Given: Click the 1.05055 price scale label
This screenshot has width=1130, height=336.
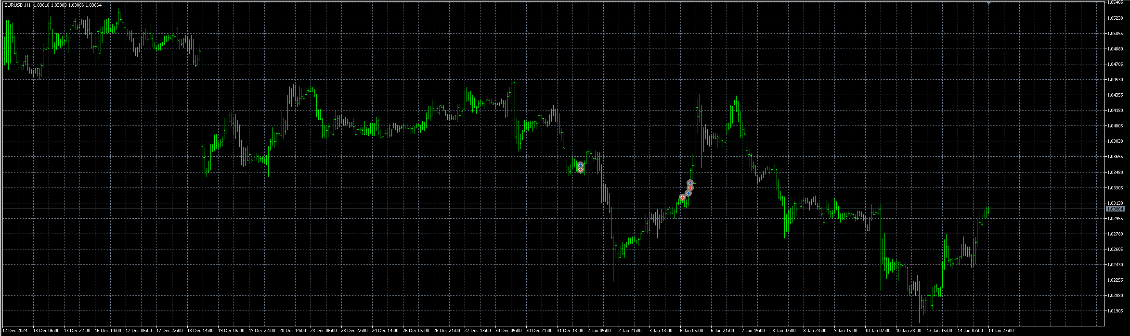Looking at the screenshot, I should point(1115,33).
